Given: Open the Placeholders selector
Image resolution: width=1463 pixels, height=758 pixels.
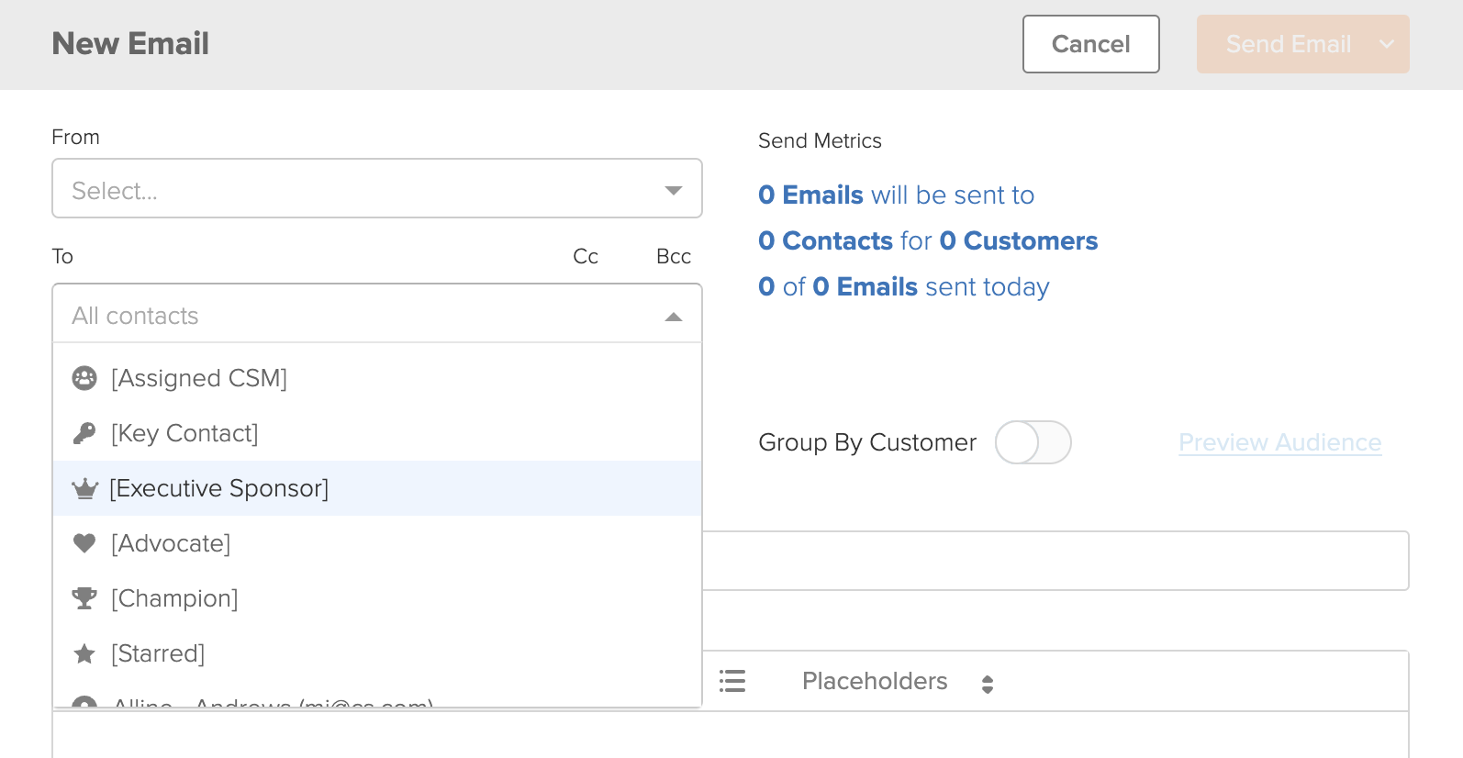Looking at the screenshot, I should (x=898, y=682).
